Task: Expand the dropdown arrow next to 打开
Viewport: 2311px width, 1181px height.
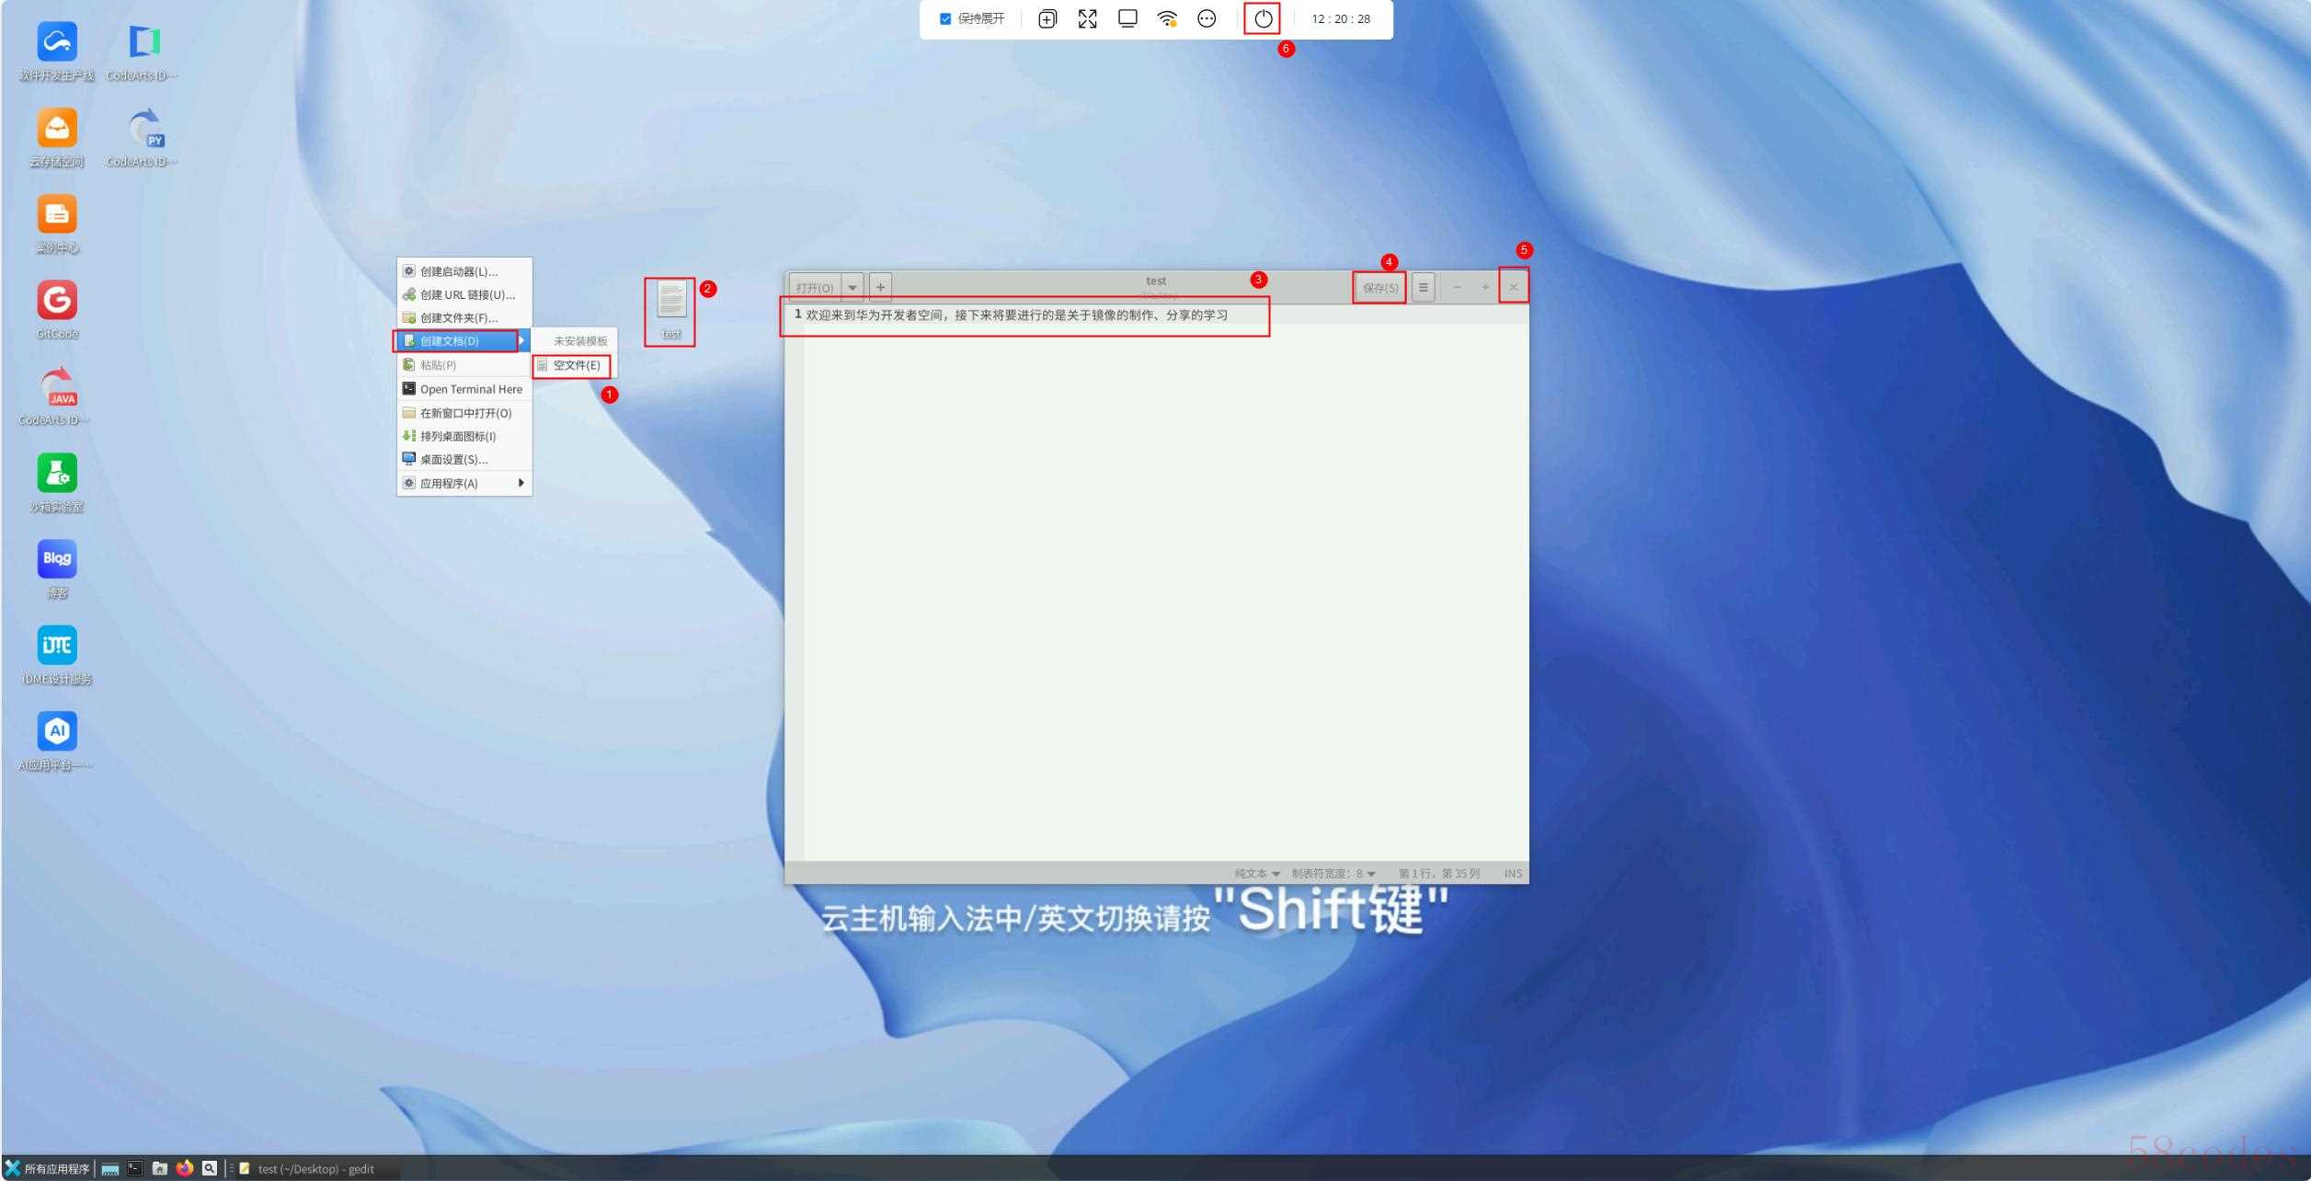Action: point(852,287)
